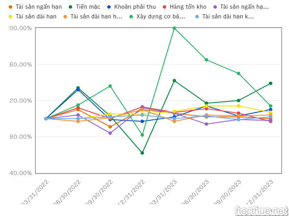Click the light green point at 09/30/2023
This screenshot has height=216, width=289.
click(x=238, y=73)
